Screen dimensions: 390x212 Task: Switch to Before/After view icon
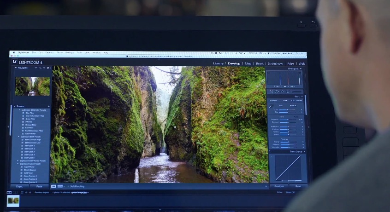coord(60,186)
